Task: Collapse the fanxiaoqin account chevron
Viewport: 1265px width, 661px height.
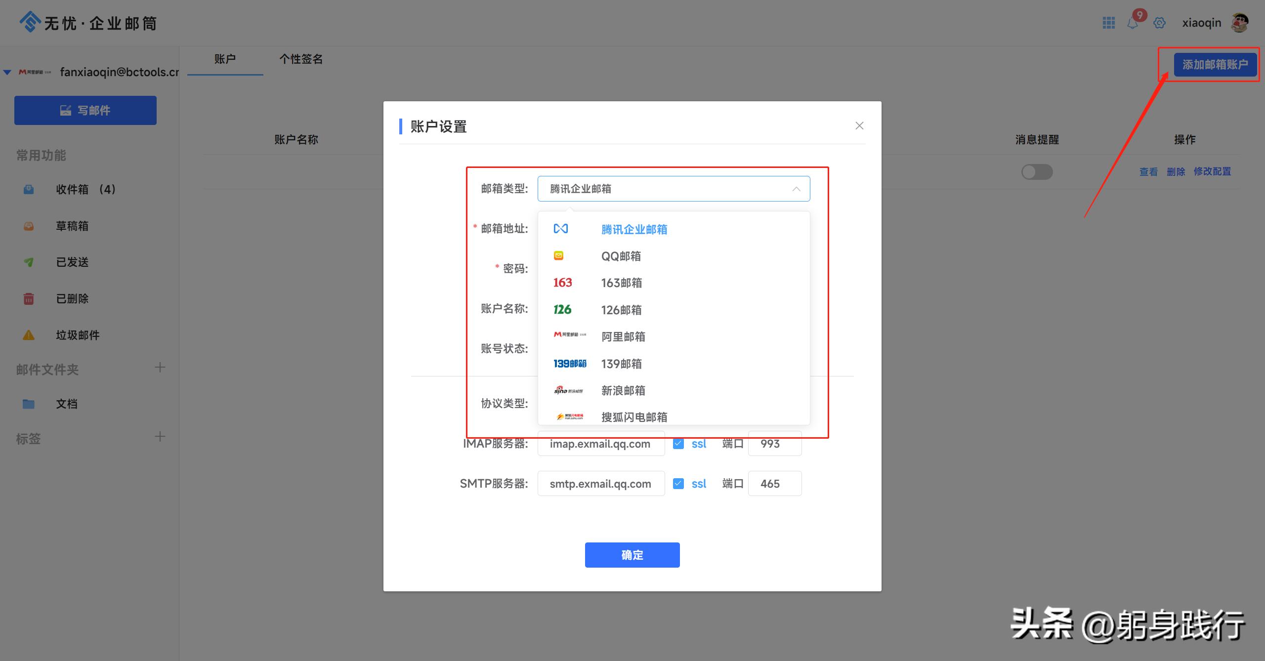Action: (x=7, y=72)
